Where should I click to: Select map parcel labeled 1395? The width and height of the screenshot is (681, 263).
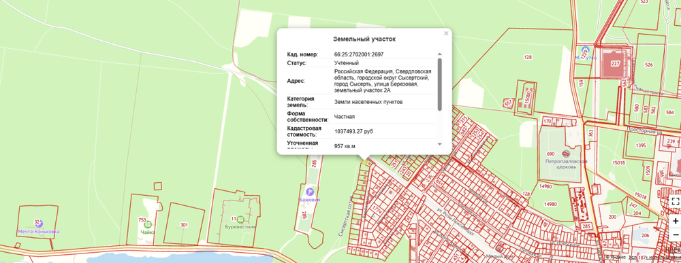(641, 146)
